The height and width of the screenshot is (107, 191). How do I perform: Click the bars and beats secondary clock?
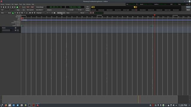tap(75, 7)
